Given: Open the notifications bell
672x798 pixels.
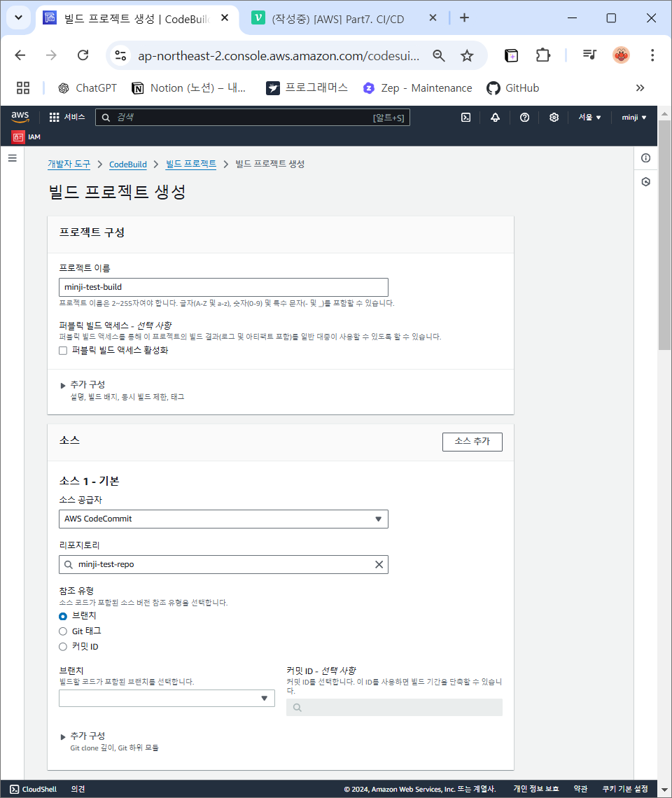Looking at the screenshot, I should pos(495,118).
